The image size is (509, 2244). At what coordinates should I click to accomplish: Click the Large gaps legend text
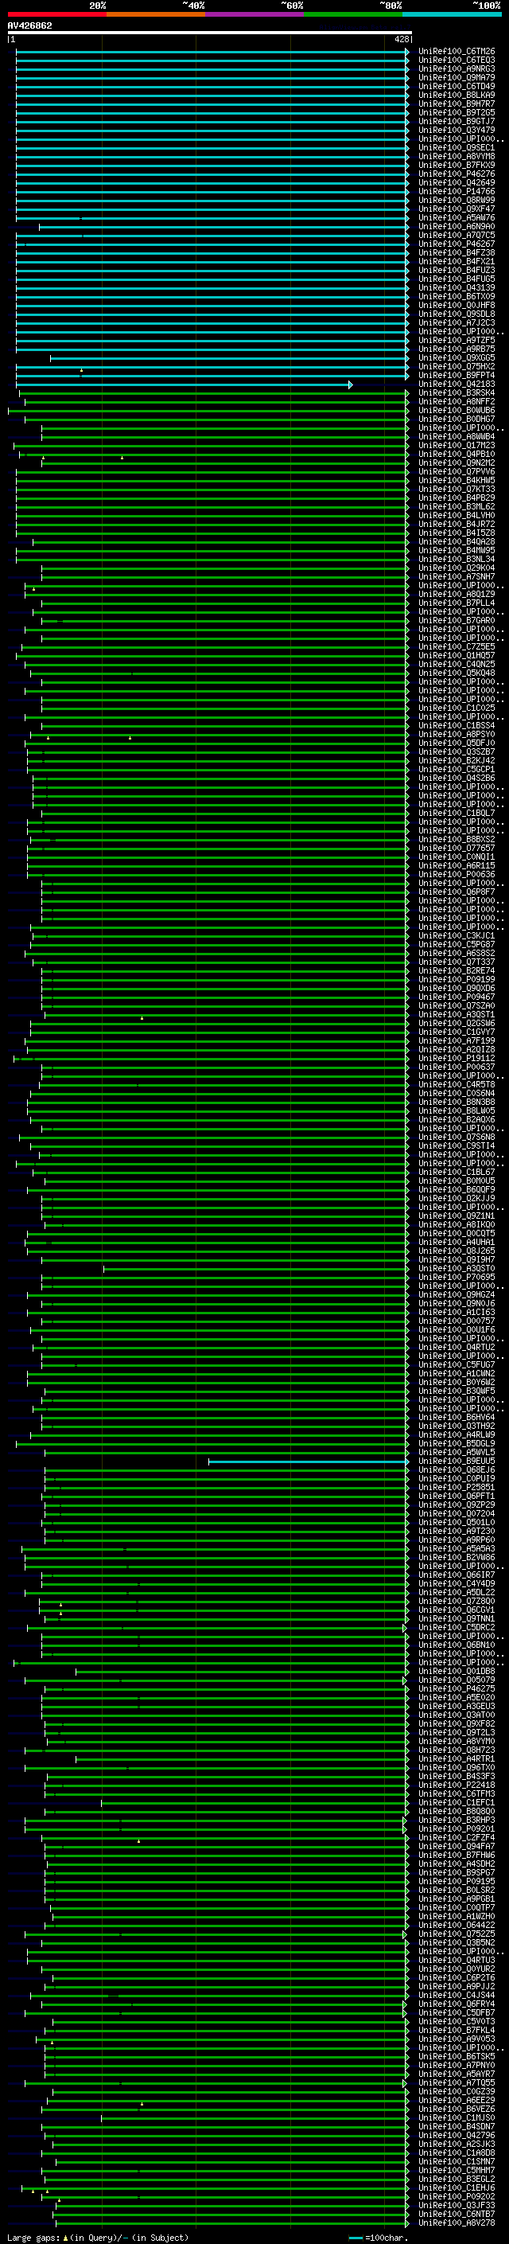click(x=98, y=2238)
